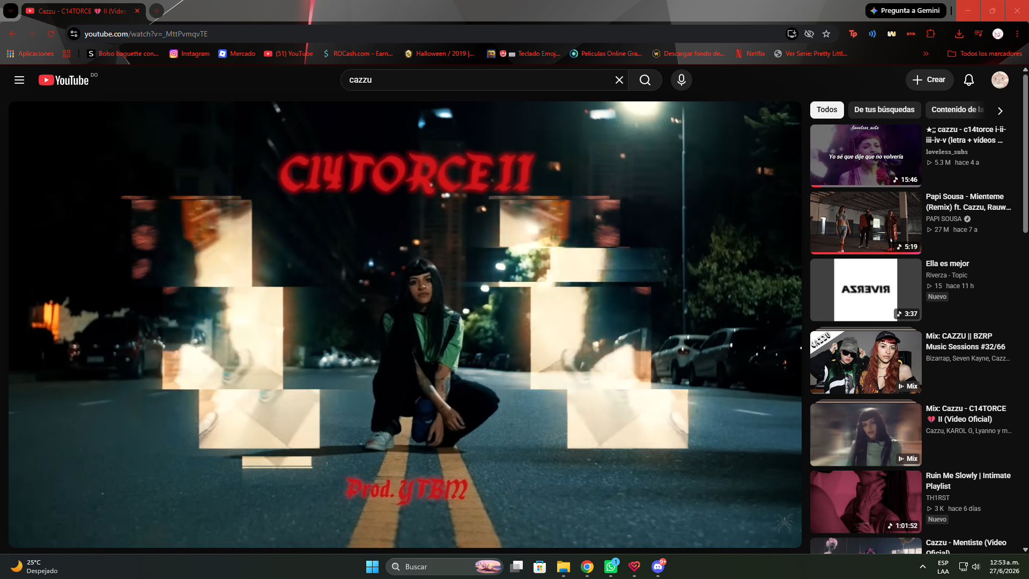This screenshot has width=1029, height=579.
Task: Open the Tp extension icon
Action: (x=853, y=34)
